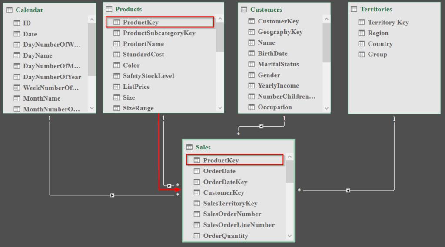Click the column icon beside BirthDate
The height and width of the screenshot is (247, 445).
tap(252, 53)
